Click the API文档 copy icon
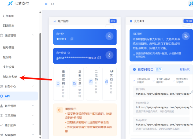The width and height of the screenshot is (193, 139). 107,82
